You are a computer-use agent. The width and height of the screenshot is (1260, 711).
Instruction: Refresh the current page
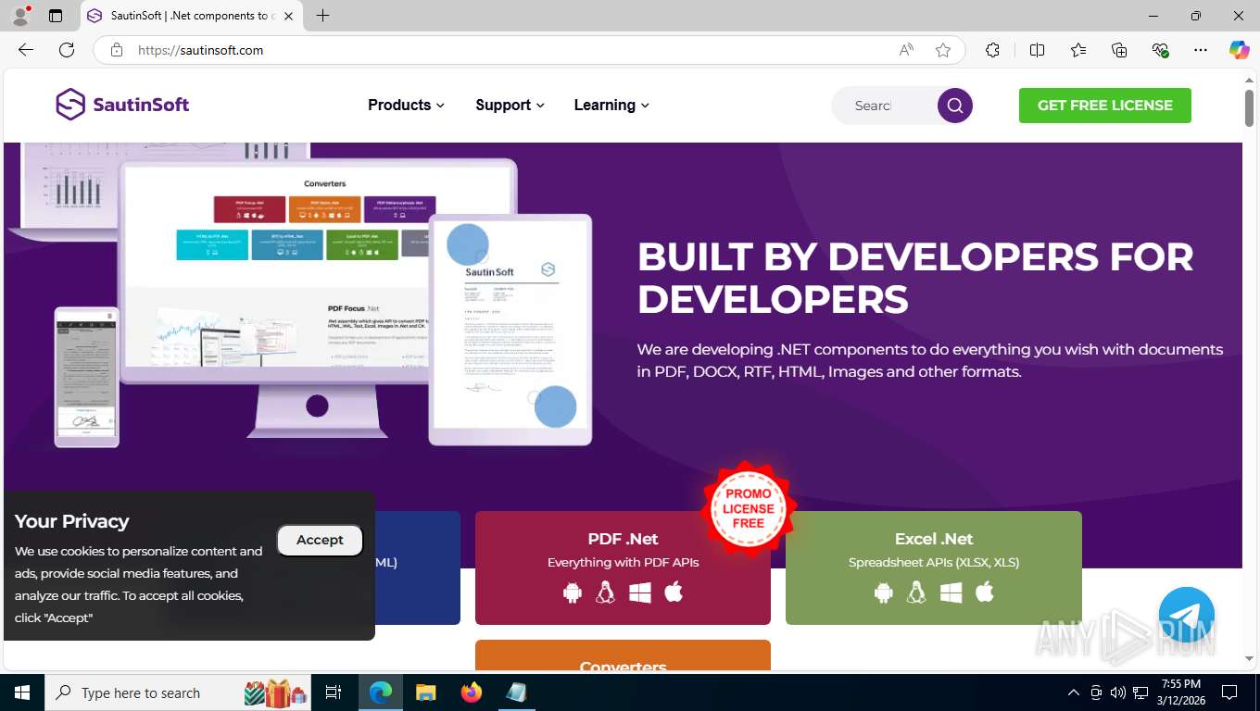coord(67,50)
